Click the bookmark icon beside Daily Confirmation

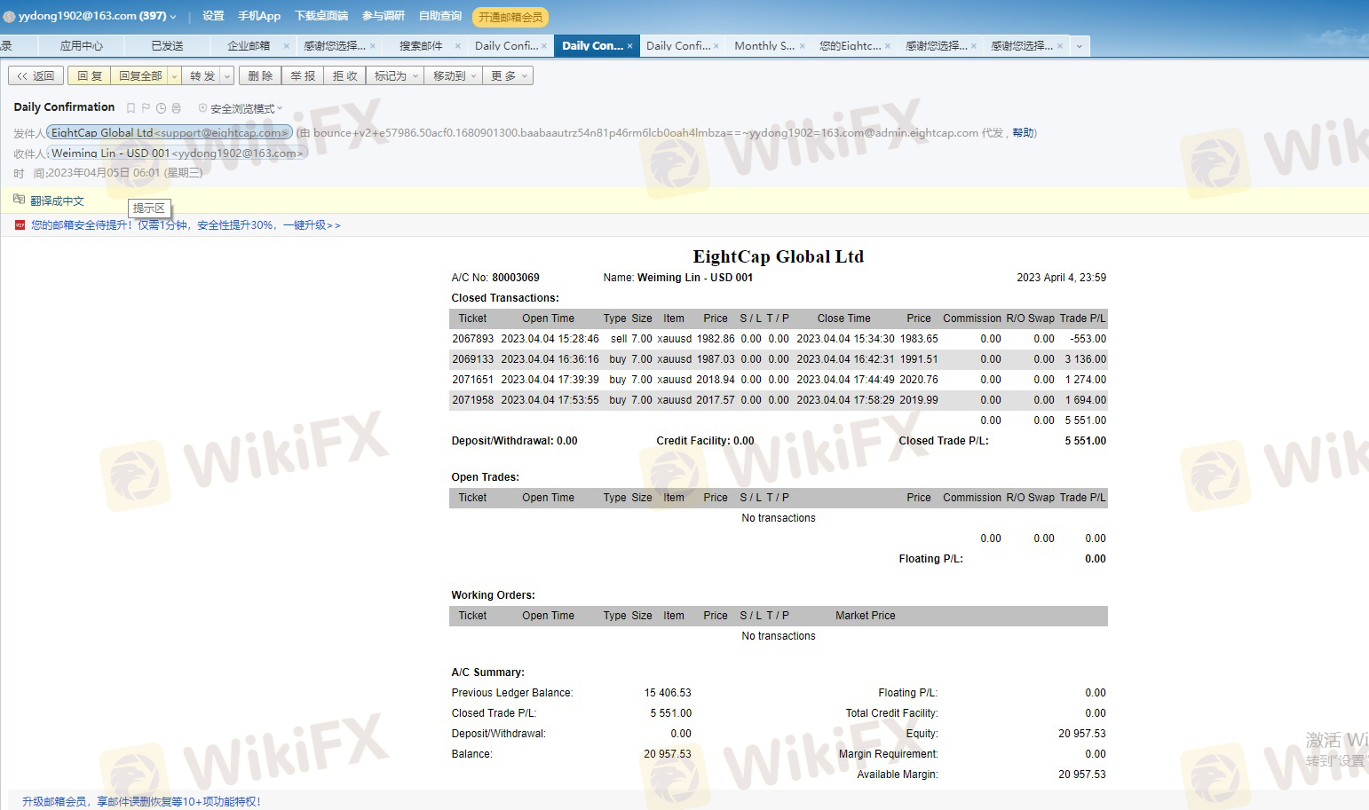click(131, 108)
